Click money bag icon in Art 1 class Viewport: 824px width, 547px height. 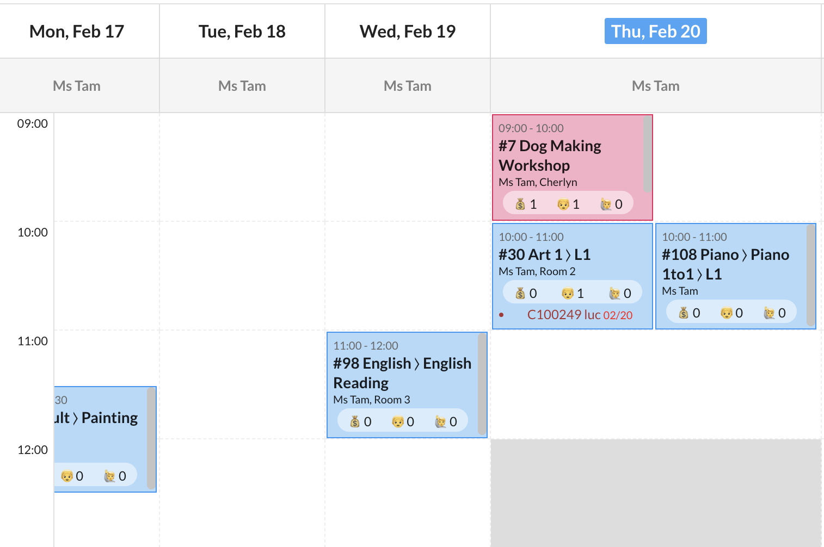coord(520,294)
